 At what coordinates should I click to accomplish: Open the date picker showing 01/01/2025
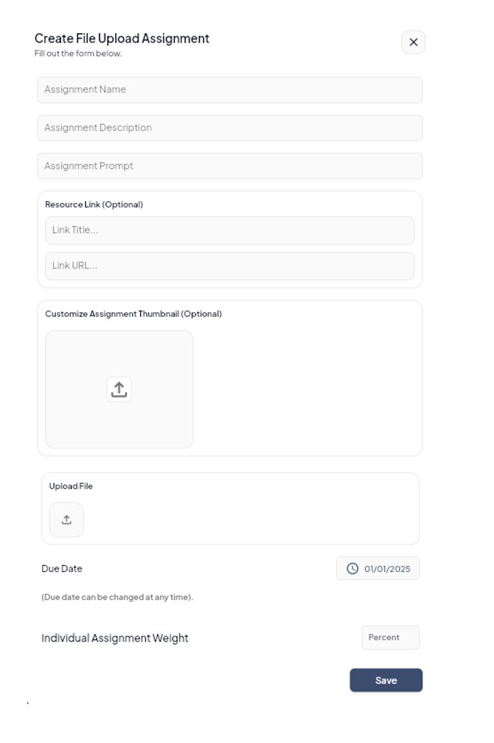386,569
